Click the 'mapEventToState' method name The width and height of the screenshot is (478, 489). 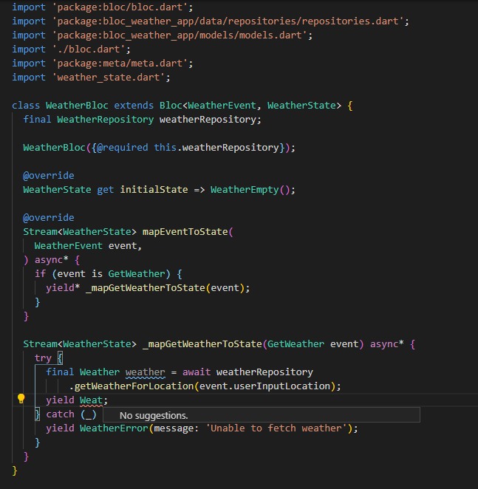click(185, 231)
